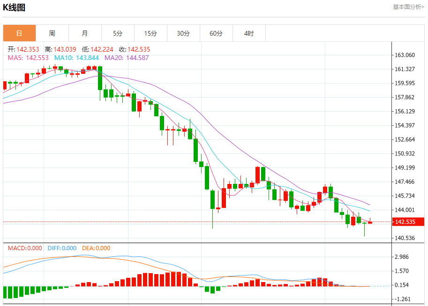The width and height of the screenshot is (428, 306).
Task: Click the K线图 section title
Action: 14,8
